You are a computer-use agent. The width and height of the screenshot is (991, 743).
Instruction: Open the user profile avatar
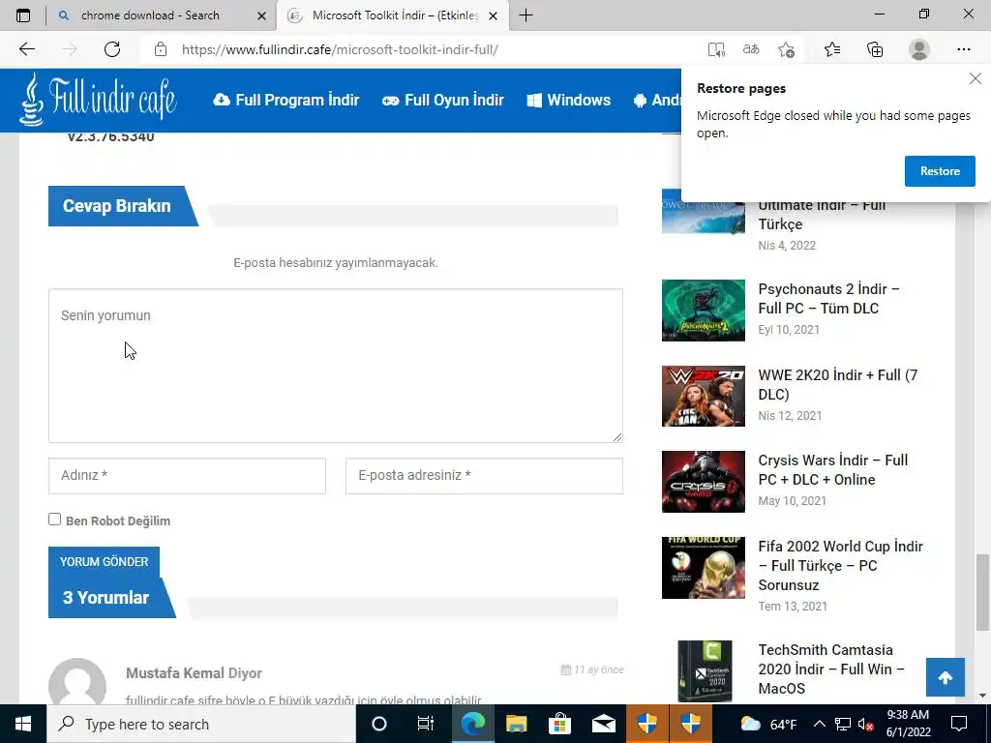point(919,49)
